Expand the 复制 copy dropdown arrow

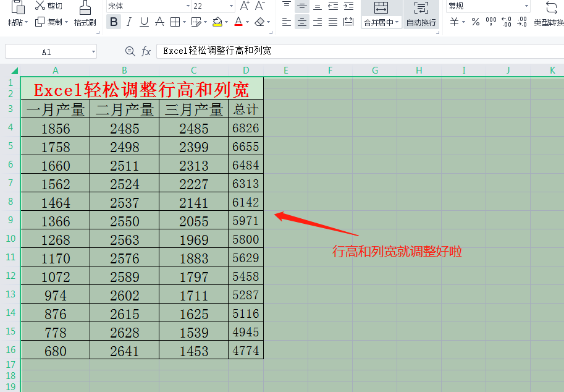(66, 22)
